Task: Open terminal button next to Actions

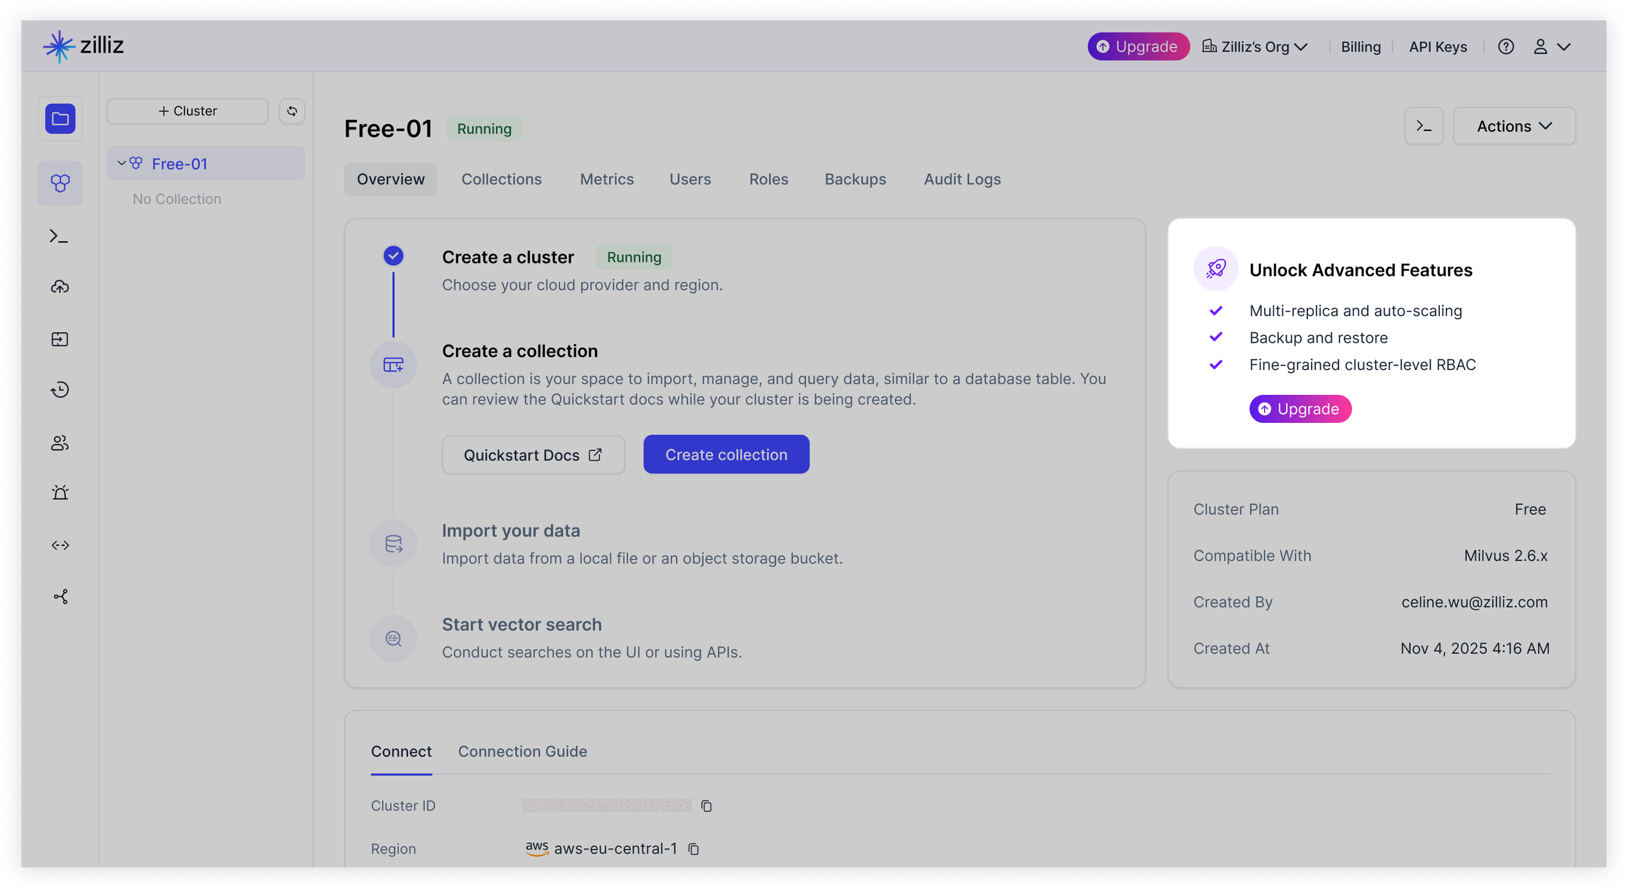Action: 1424,126
